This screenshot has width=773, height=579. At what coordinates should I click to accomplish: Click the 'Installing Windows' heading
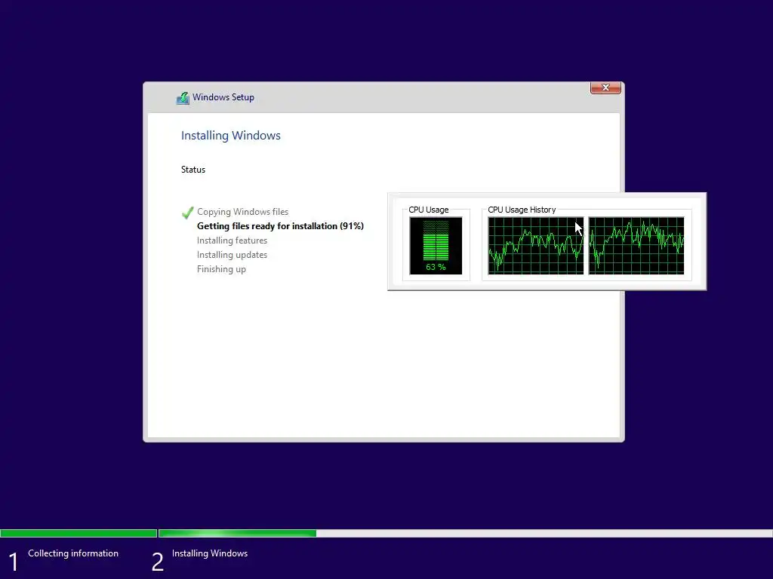231,136
